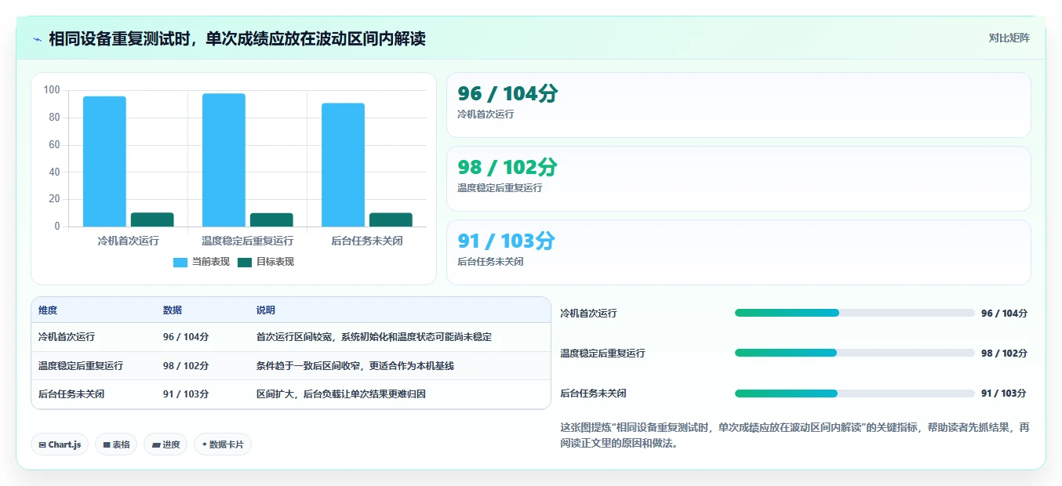Toggle the 当前表现 legend item
Viewport: 1062px width, 486px height.
click(202, 262)
